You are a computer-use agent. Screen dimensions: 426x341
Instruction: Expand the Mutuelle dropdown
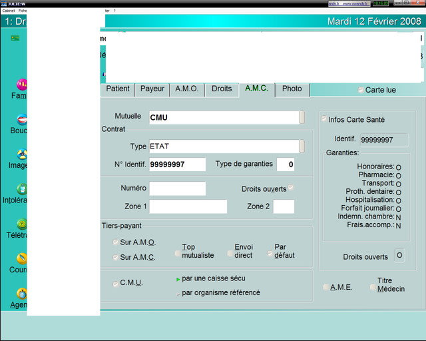(x=302, y=117)
